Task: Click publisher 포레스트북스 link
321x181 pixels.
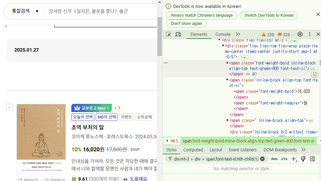Action: (x=120, y=136)
